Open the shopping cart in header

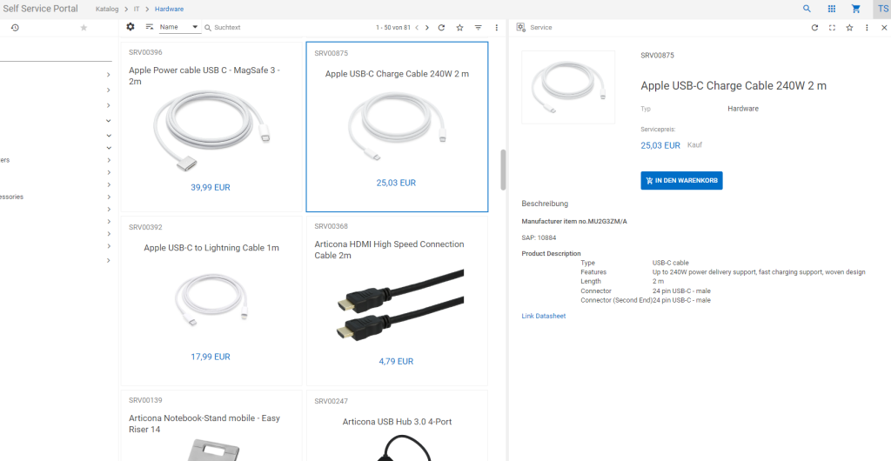(856, 9)
